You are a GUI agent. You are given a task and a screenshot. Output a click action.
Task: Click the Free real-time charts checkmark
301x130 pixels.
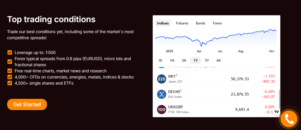[10, 71]
